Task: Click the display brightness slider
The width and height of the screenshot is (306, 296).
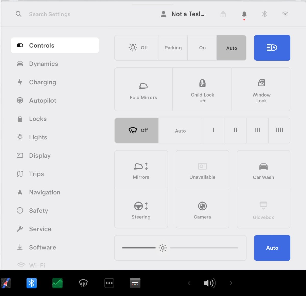Action: point(180,248)
